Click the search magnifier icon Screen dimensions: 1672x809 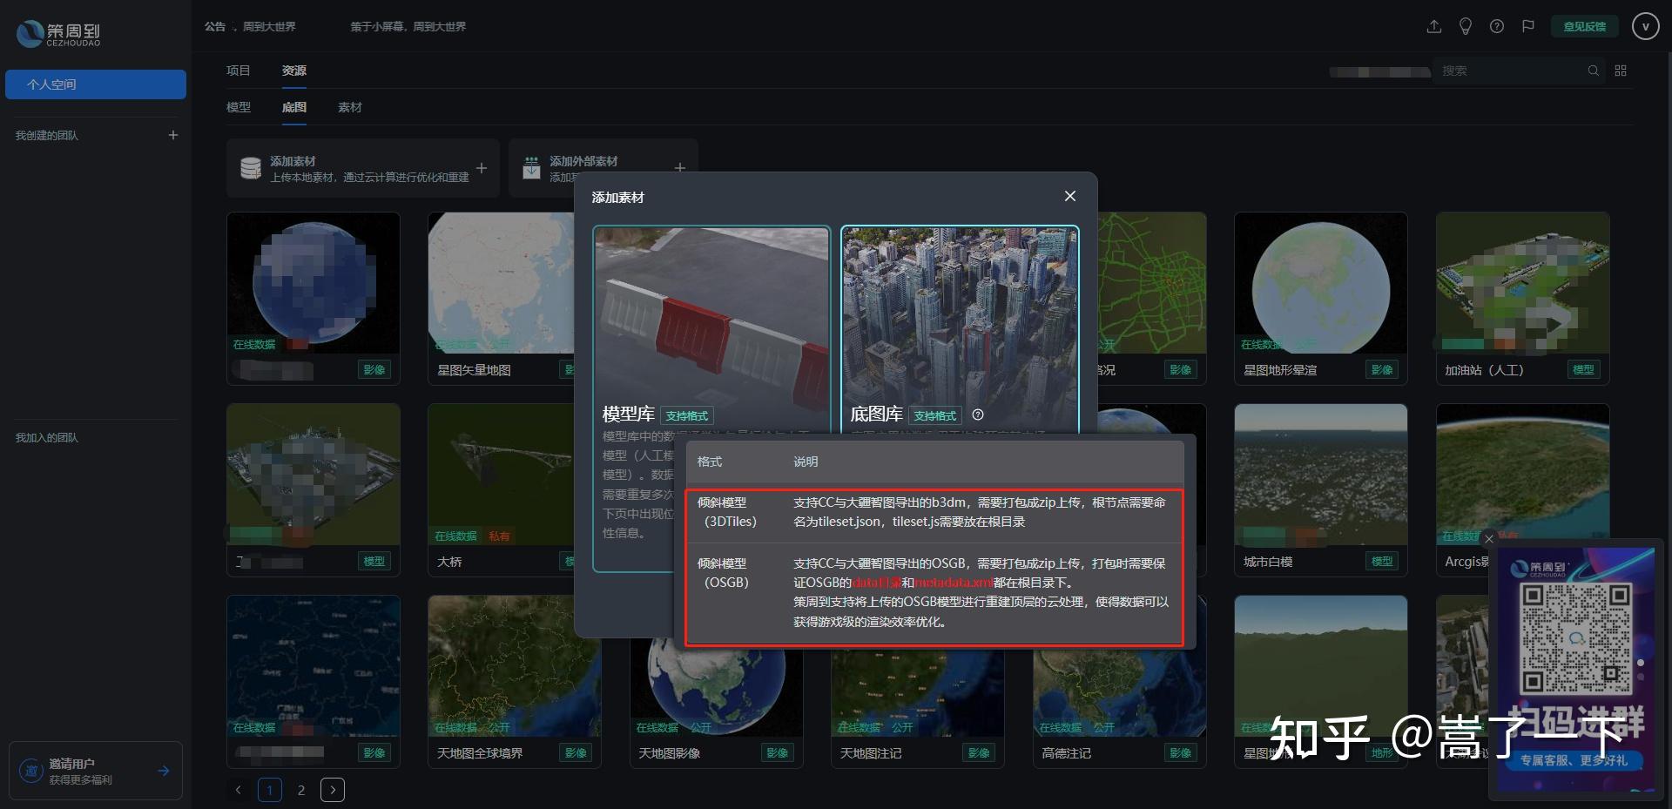[x=1594, y=71]
